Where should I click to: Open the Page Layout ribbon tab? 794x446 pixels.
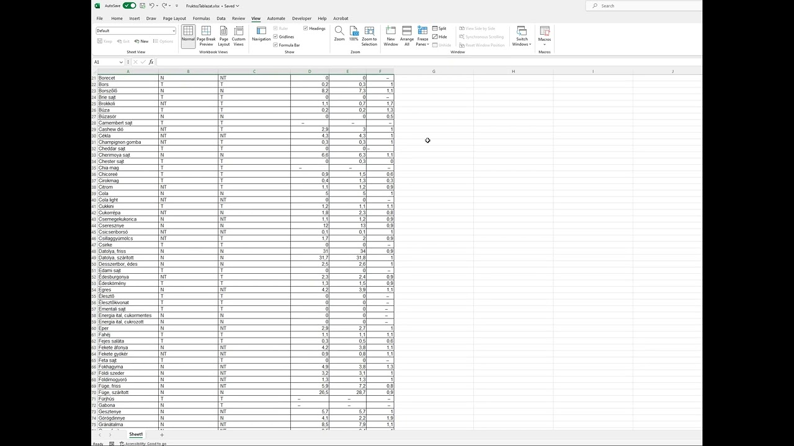point(174,19)
